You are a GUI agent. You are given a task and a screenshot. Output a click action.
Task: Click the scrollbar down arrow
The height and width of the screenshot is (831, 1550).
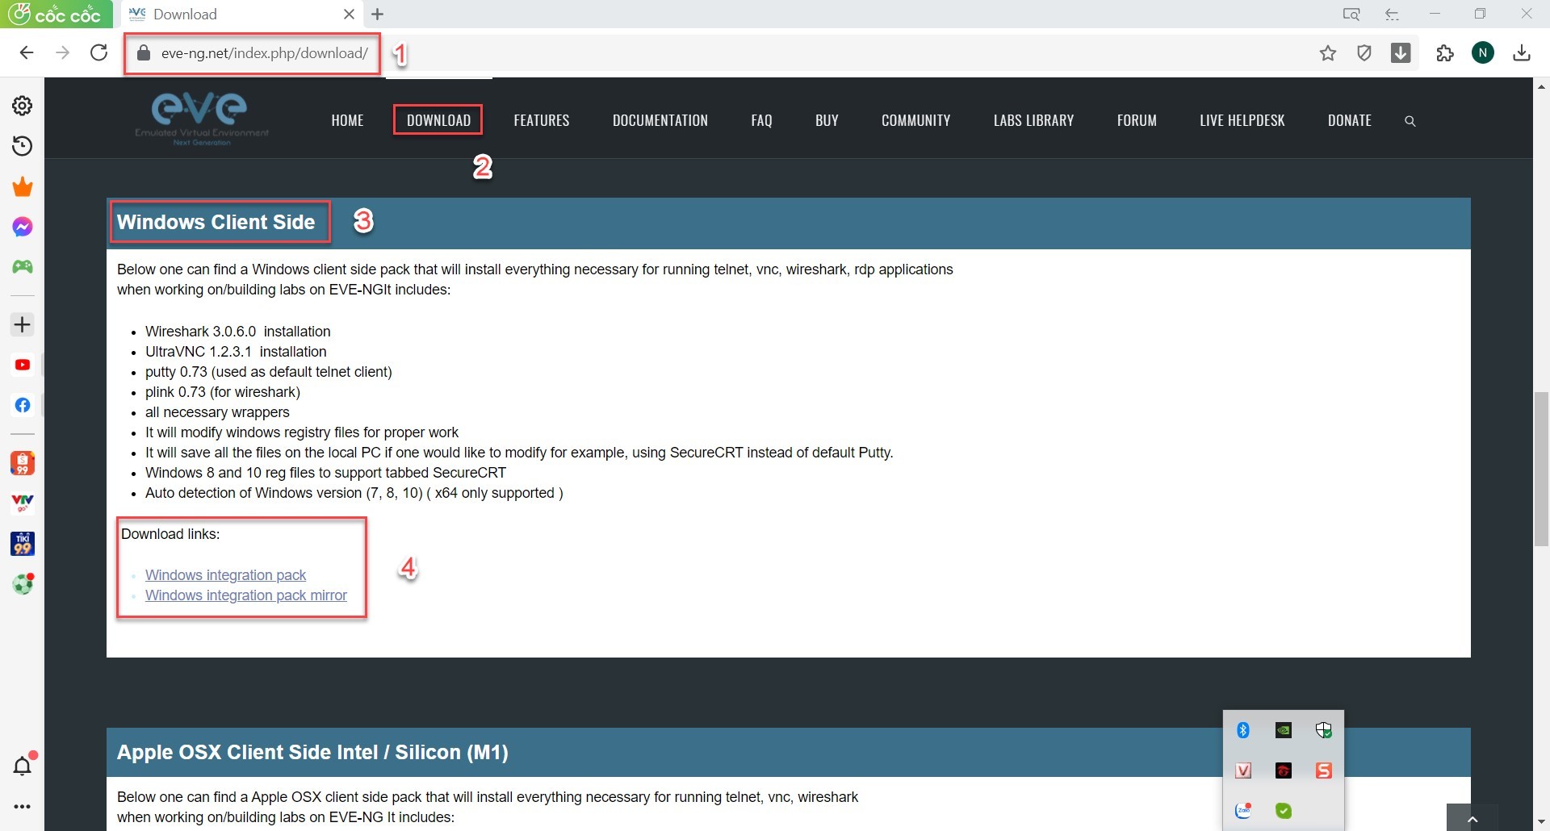1541,823
